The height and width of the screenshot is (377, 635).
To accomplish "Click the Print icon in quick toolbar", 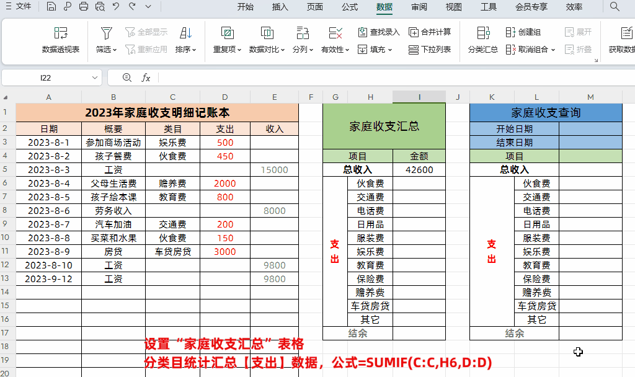I will click(x=84, y=6).
